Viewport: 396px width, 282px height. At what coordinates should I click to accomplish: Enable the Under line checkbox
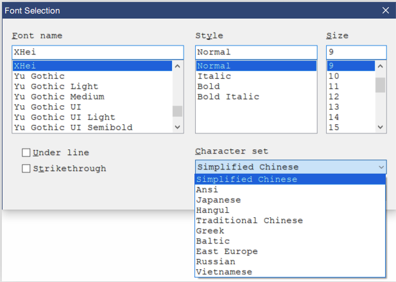(26, 153)
